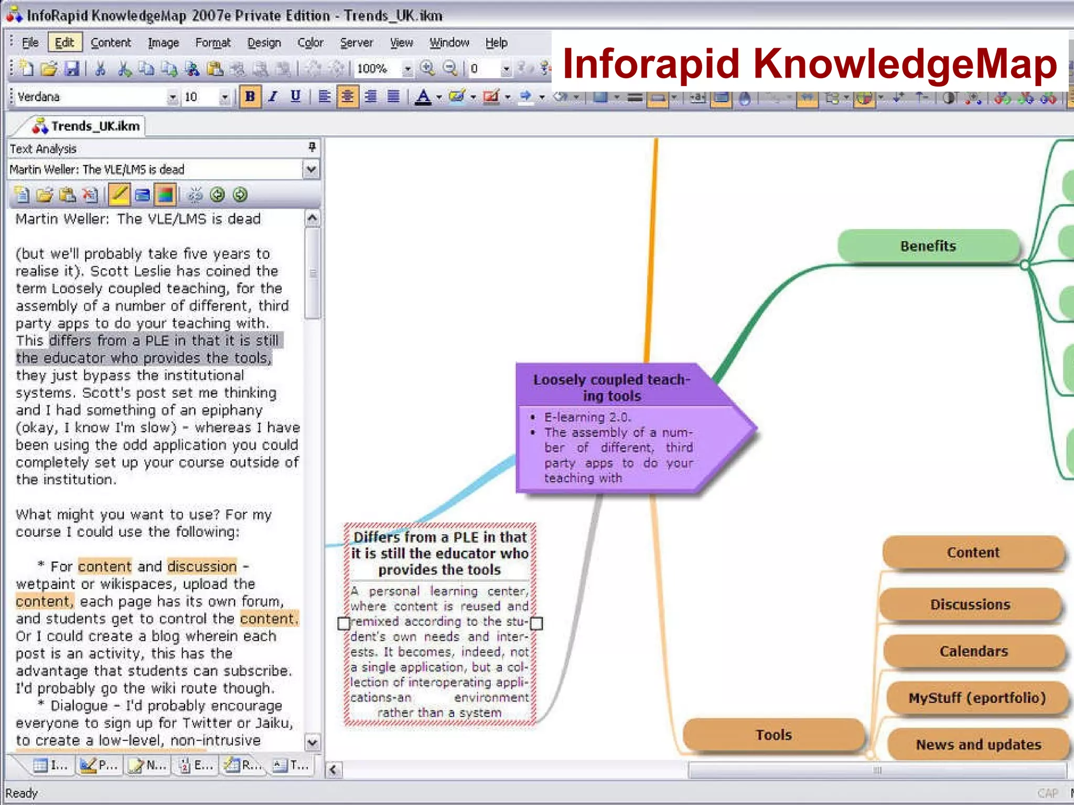Select the Loosely coupled teaching tools node

coord(636,428)
